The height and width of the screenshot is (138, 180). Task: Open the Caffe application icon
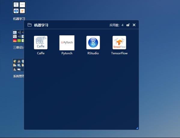pyautogui.click(x=41, y=43)
